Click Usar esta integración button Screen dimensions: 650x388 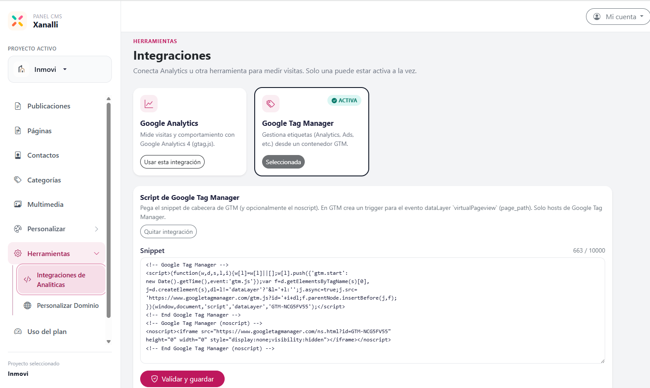click(172, 162)
